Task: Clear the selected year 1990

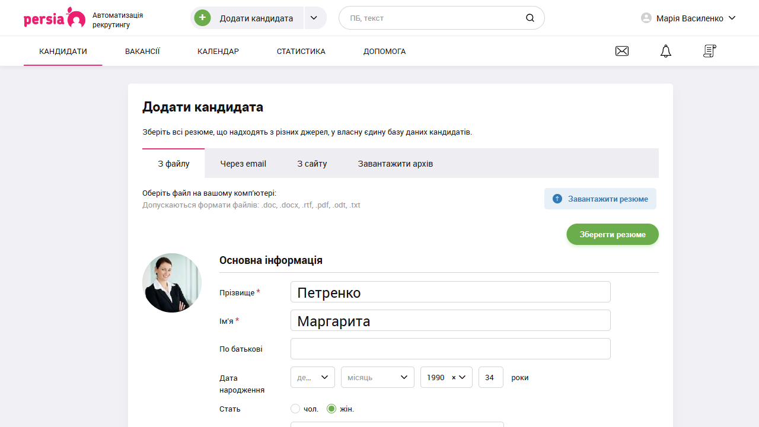Action: 453,377
